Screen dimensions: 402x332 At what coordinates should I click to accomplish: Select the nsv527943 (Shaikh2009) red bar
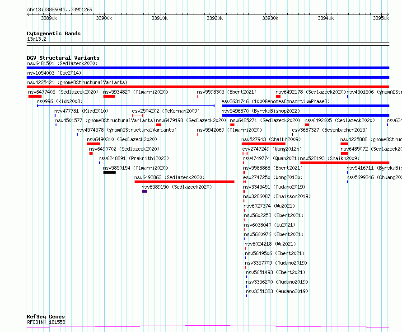pos(263,144)
